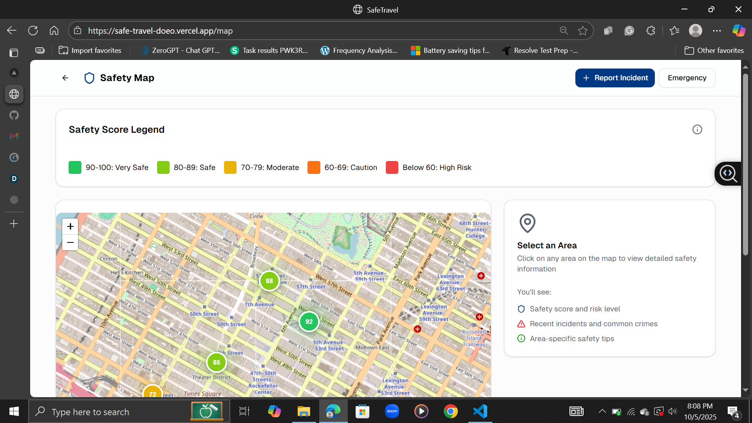Zoom out the map with minus button
752x423 pixels.
[x=70, y=242]
